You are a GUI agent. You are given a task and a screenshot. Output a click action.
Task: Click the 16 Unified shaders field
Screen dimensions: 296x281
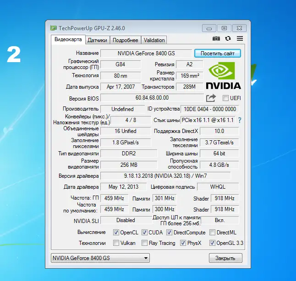click(126, 131)
